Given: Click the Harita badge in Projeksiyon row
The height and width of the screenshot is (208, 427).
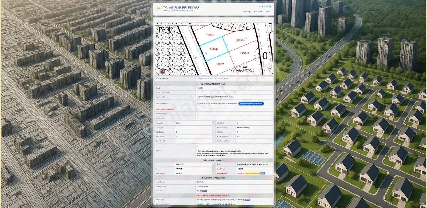Looking at the screenshot, I should click(x=247, y=200).
